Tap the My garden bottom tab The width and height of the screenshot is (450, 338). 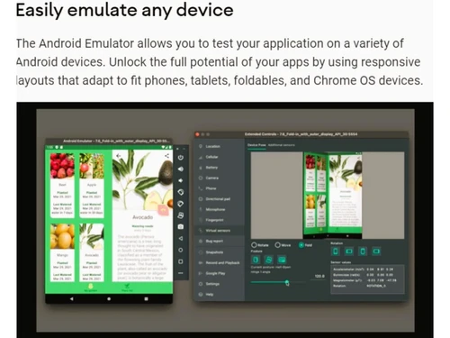tap(90, 288)
